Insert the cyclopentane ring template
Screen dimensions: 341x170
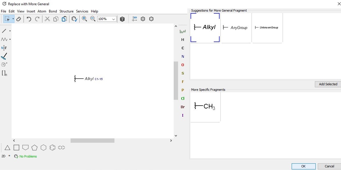point(35,148)
